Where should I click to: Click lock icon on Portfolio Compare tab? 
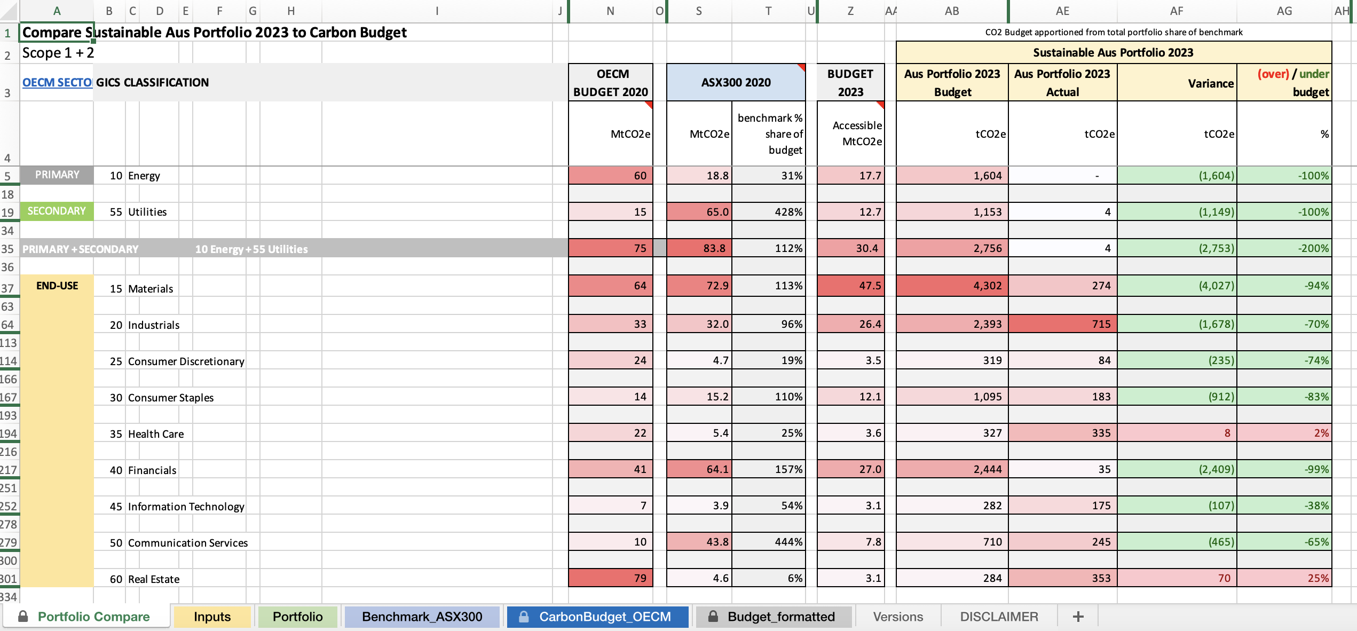(x=23, y=617)
